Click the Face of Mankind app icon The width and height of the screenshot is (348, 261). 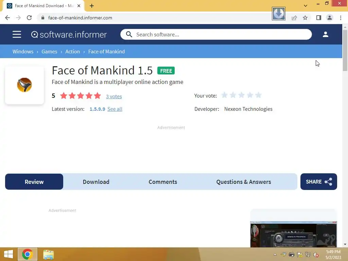pyautogui.click(x=24, y=85)
